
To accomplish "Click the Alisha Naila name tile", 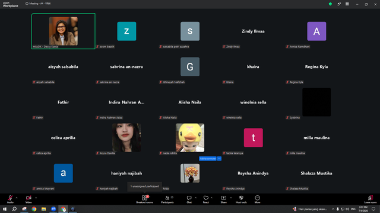I will coord(190,102).
